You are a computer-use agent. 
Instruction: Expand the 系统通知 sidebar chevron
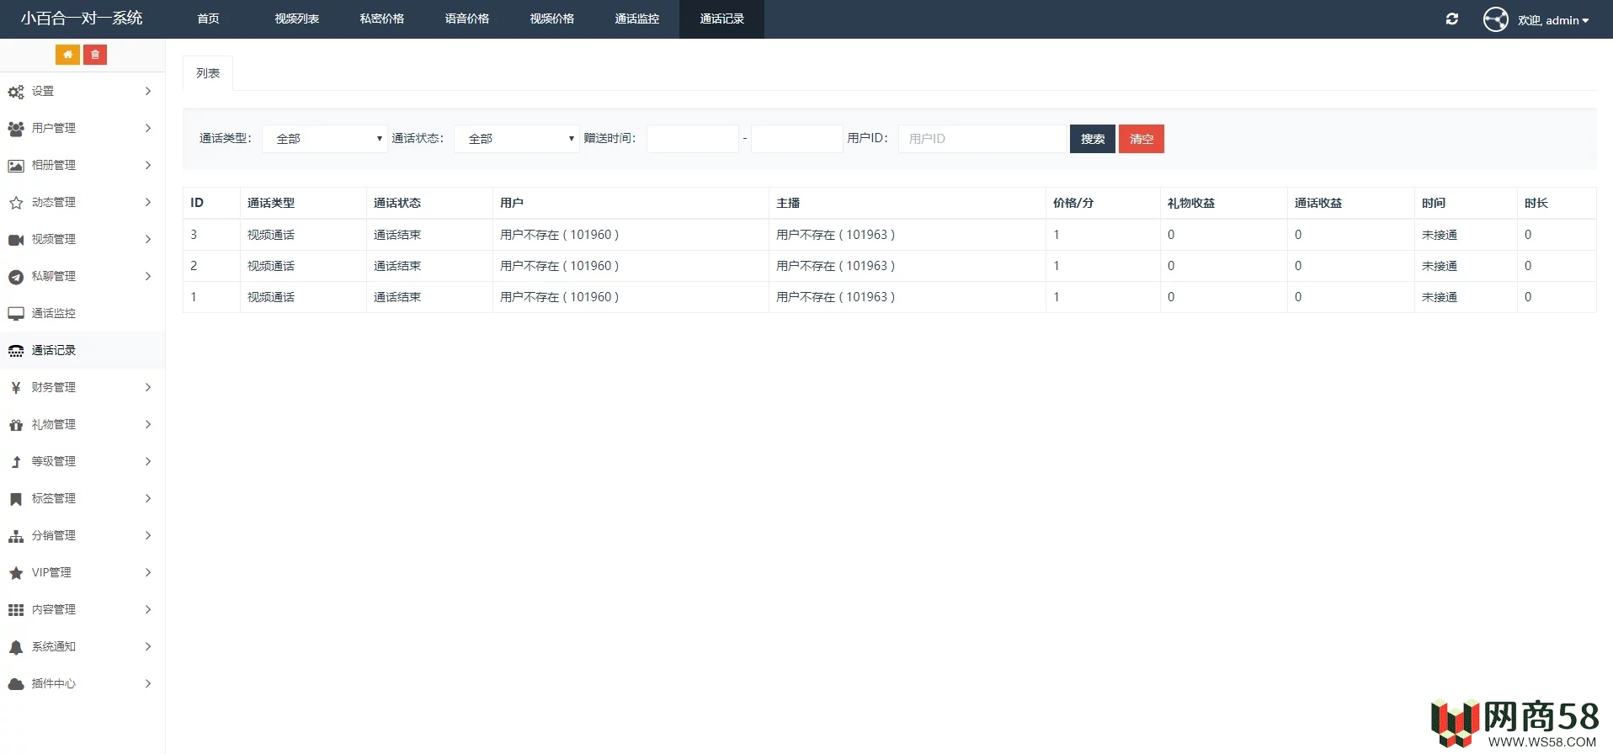[x=148, y=646]
